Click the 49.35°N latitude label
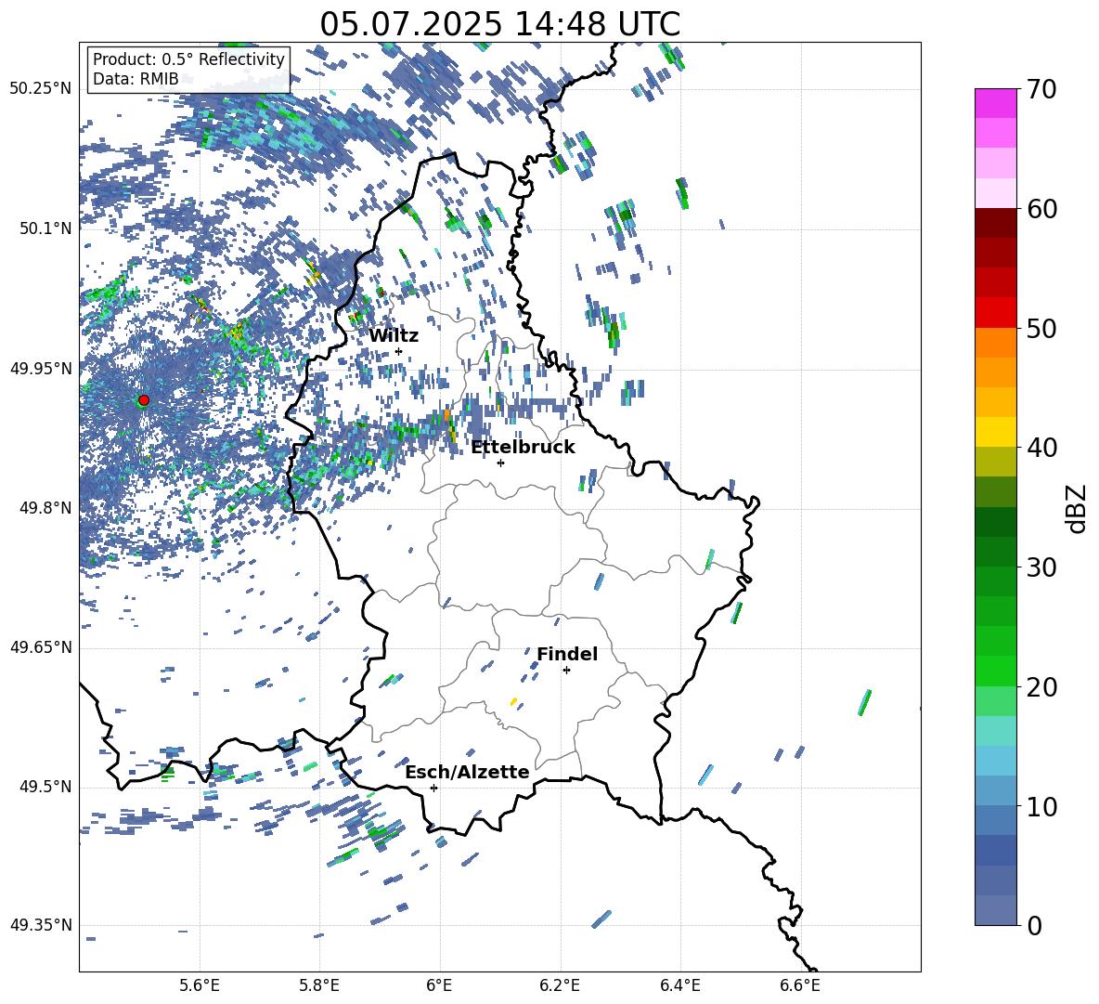1099x1004 pixels. tap(41, 925)
